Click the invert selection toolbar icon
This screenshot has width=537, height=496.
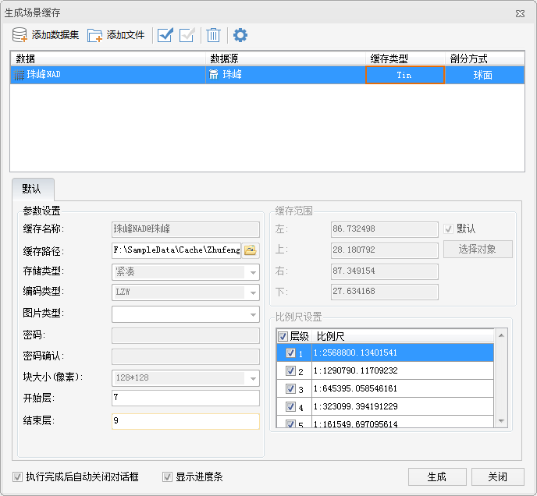coord(187,35)
